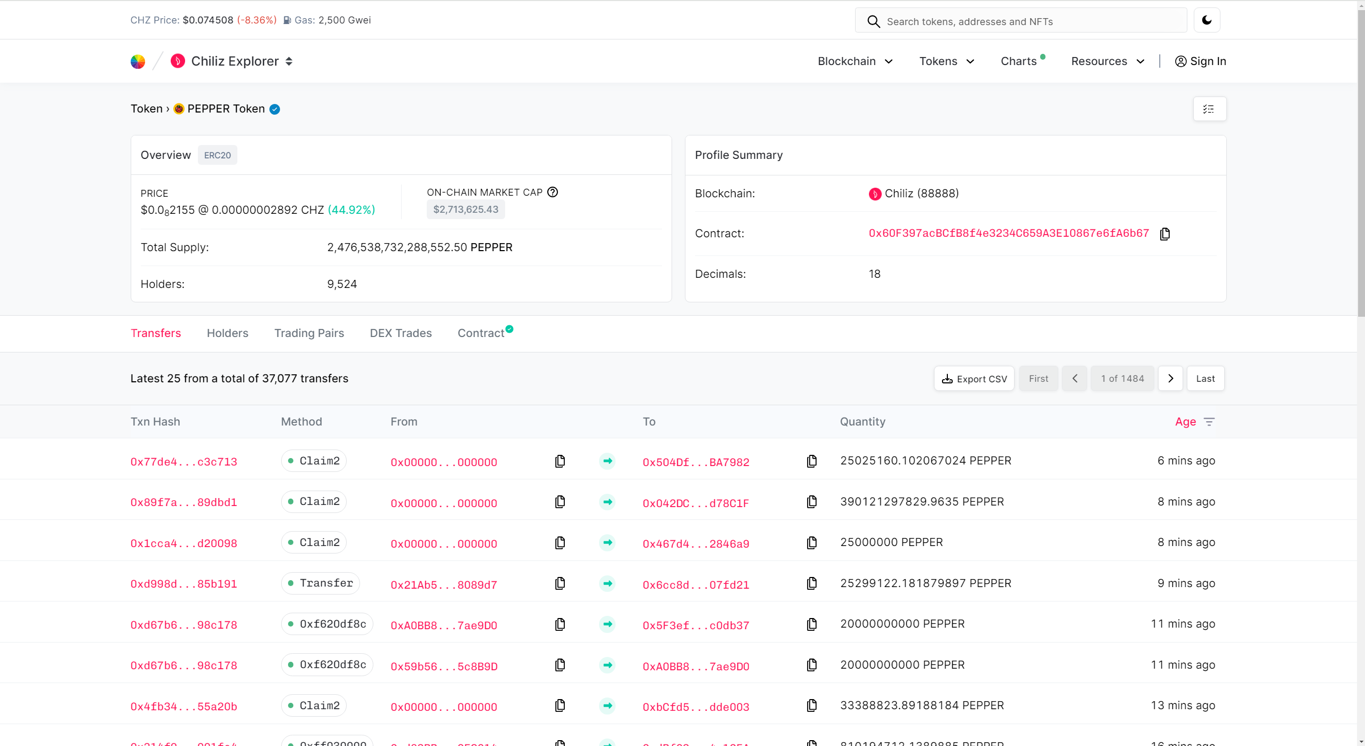1365x746 pixels.
Task: Open transaction 0xd998d...85b191
Action: tap(184, 584)
